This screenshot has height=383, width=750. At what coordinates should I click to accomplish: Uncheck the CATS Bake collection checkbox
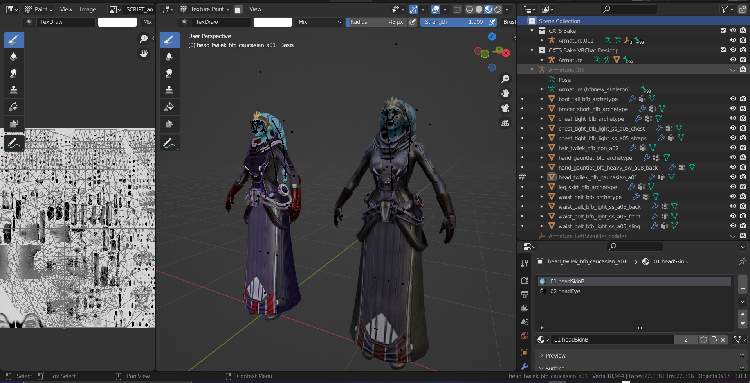coord(723,30)
